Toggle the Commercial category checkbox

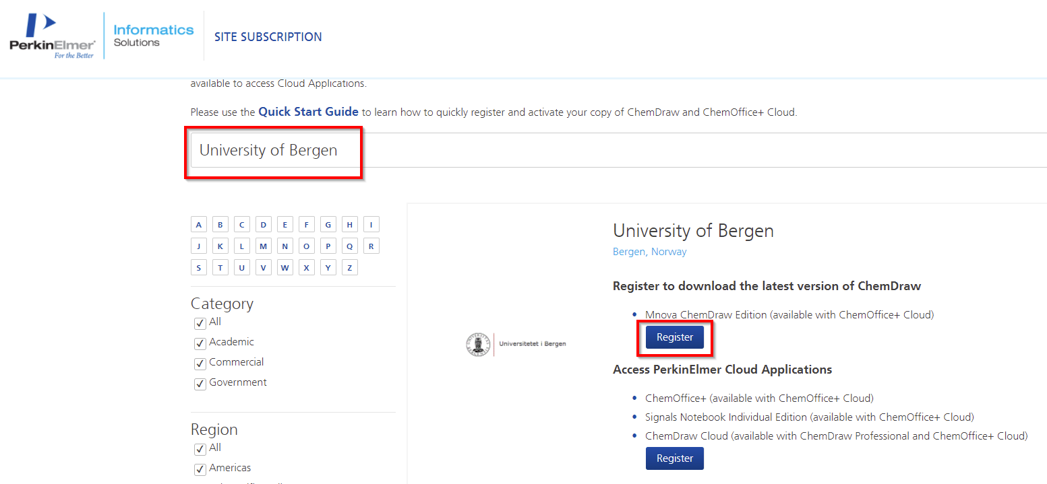[x=200, y=364]
